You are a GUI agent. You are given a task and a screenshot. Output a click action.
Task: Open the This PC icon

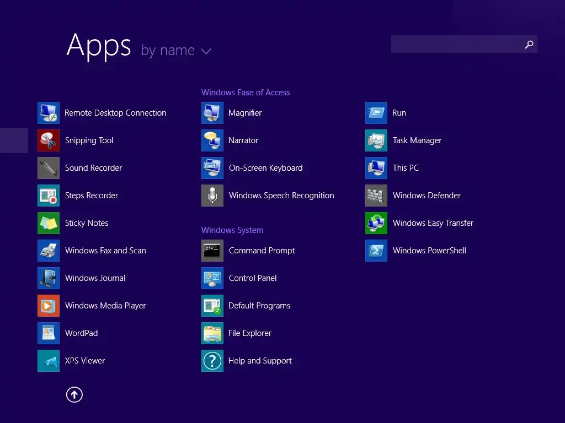point(376,168)
